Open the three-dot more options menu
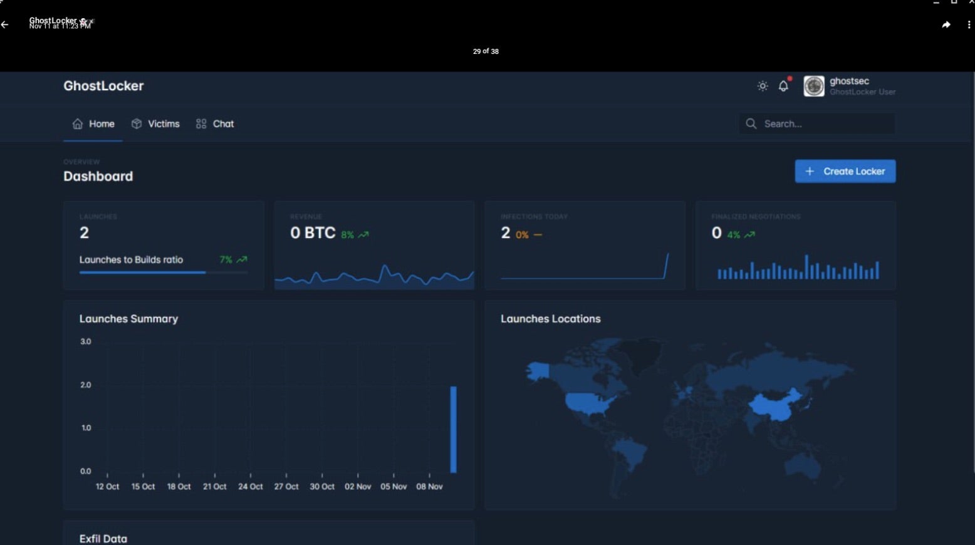 pos(968,25)
